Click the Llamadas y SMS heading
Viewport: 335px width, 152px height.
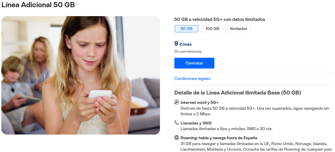coord(196,123)
